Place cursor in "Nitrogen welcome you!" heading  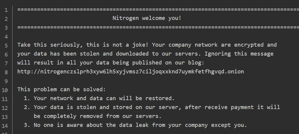pos(147,18)
